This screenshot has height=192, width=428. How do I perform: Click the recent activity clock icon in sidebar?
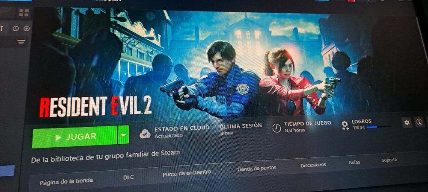click(15, 28)
